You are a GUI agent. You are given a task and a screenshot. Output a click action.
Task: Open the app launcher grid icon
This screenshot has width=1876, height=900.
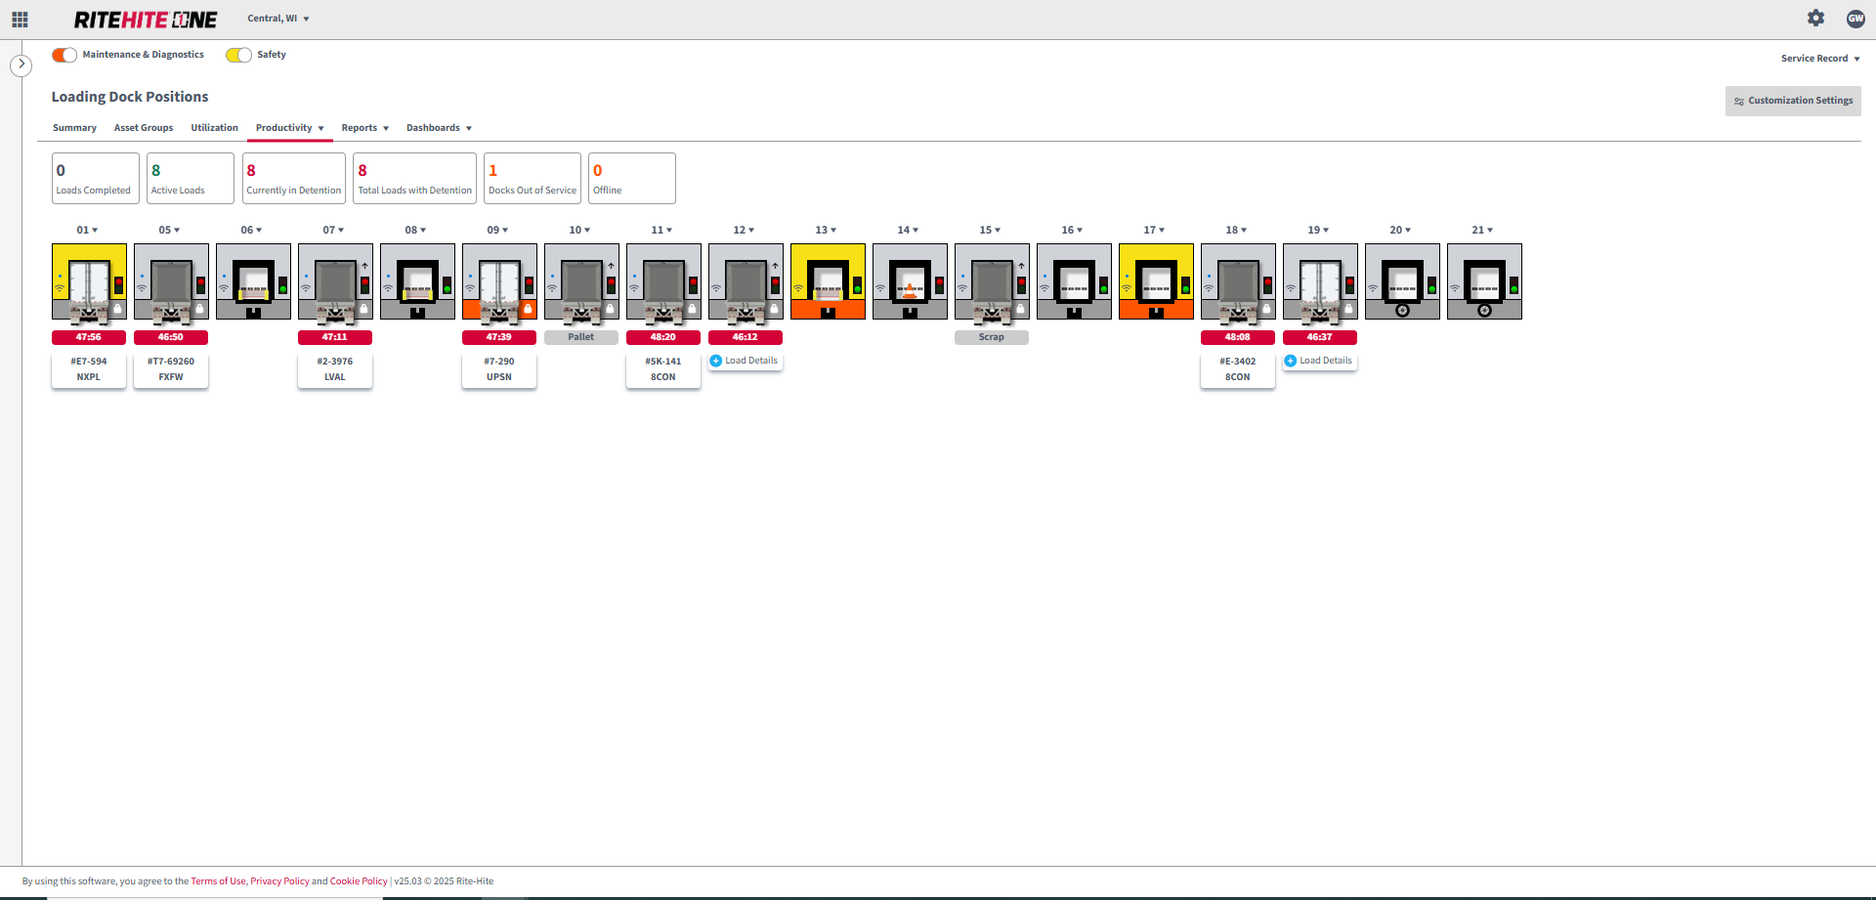(x=20, y=20)
